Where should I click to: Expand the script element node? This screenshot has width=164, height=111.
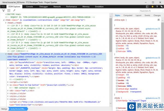click(x=8, y=82)
